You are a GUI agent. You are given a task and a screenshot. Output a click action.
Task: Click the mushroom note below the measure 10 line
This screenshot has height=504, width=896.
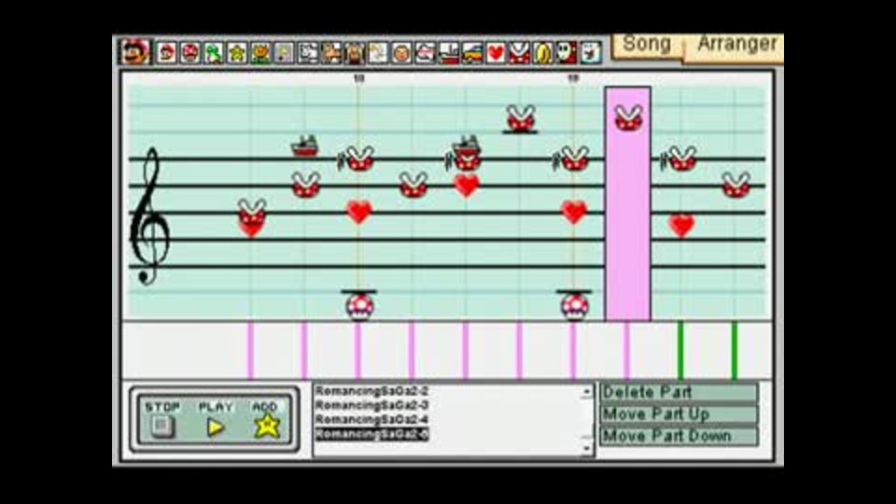pyautogui.click(x=359, y=307)
